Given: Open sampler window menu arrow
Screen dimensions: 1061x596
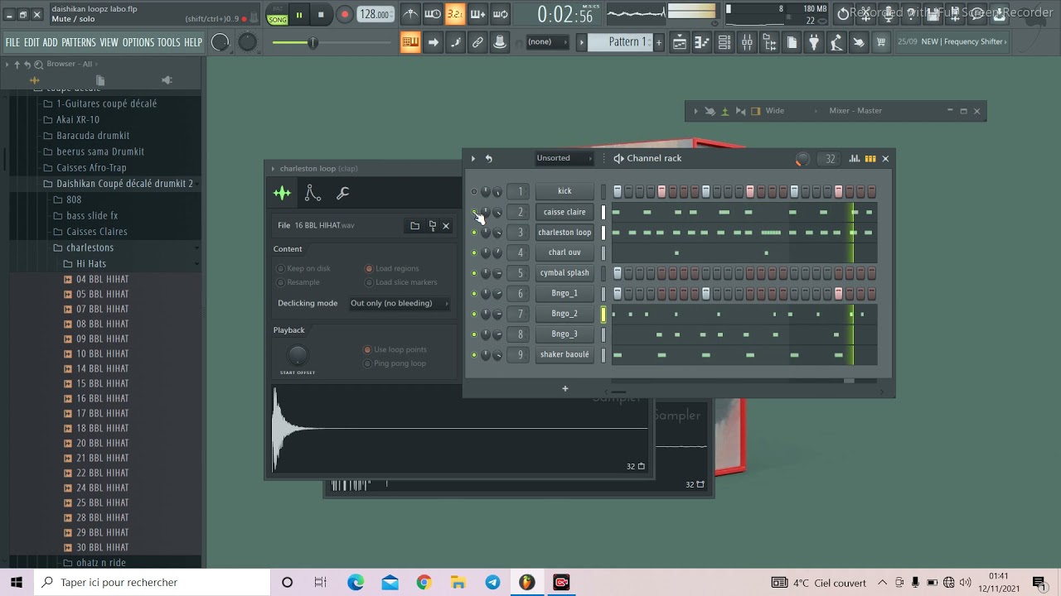Looking at the screenshot, I should coord(273,168).
